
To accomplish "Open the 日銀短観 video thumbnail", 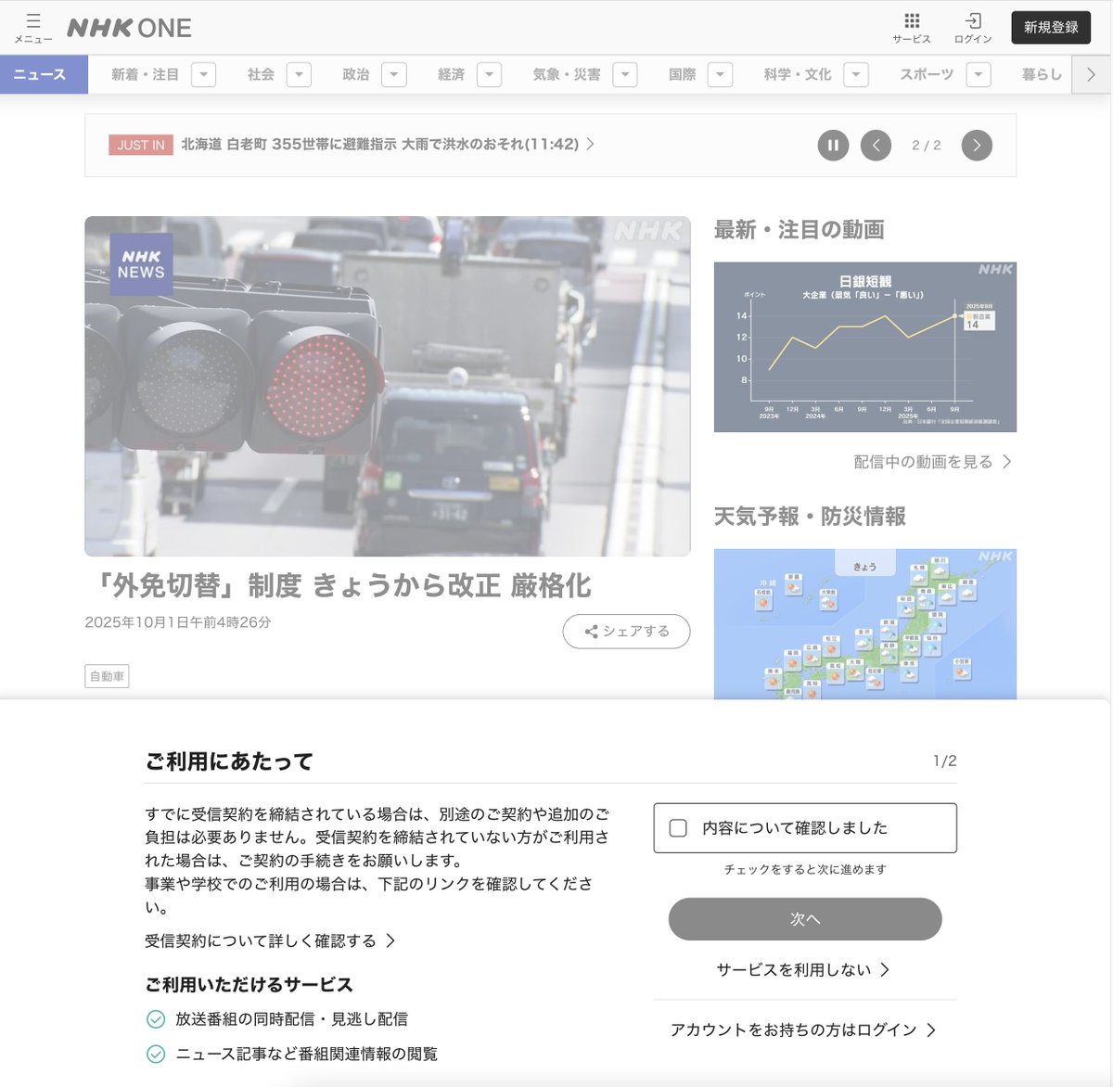I will pyautogui.click(x=864, y=346).
